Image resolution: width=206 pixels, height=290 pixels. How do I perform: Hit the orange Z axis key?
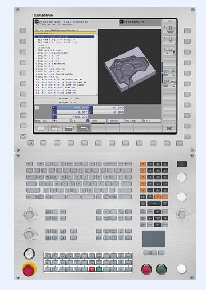(x=143, y=177)
